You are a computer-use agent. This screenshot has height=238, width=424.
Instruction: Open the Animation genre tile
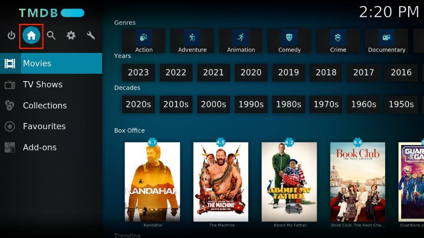point(241,41)
